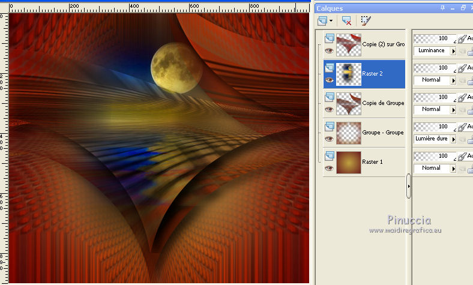Viewport: 473px width, 285px height.
Task: Hide the Copie de Groupe layer
Action: click(329, 109)
